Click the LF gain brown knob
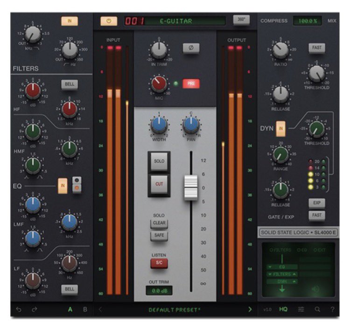This screenshot has width=350, height=326. (33, 280)
